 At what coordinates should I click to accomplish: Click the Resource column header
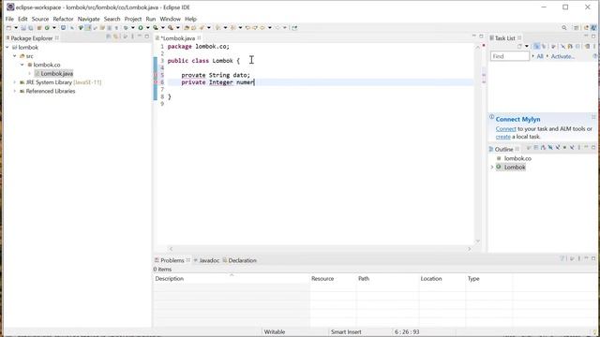coord(333,279)
